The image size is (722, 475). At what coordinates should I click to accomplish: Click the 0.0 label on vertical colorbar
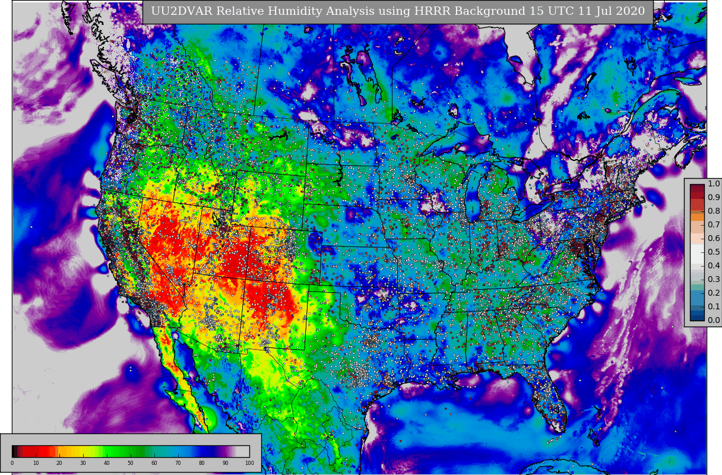(x=714, y=320)
